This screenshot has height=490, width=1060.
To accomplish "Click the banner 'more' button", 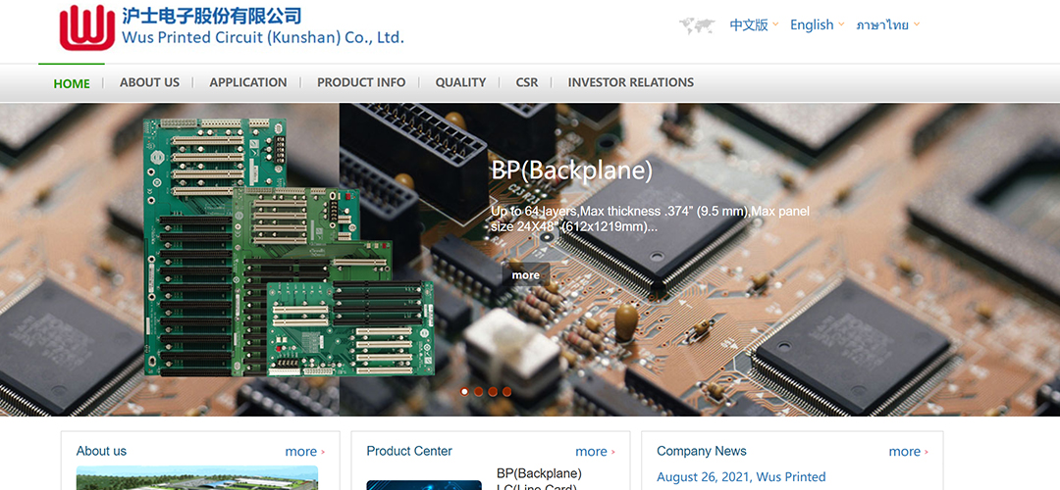I will [x=526, y=274].
